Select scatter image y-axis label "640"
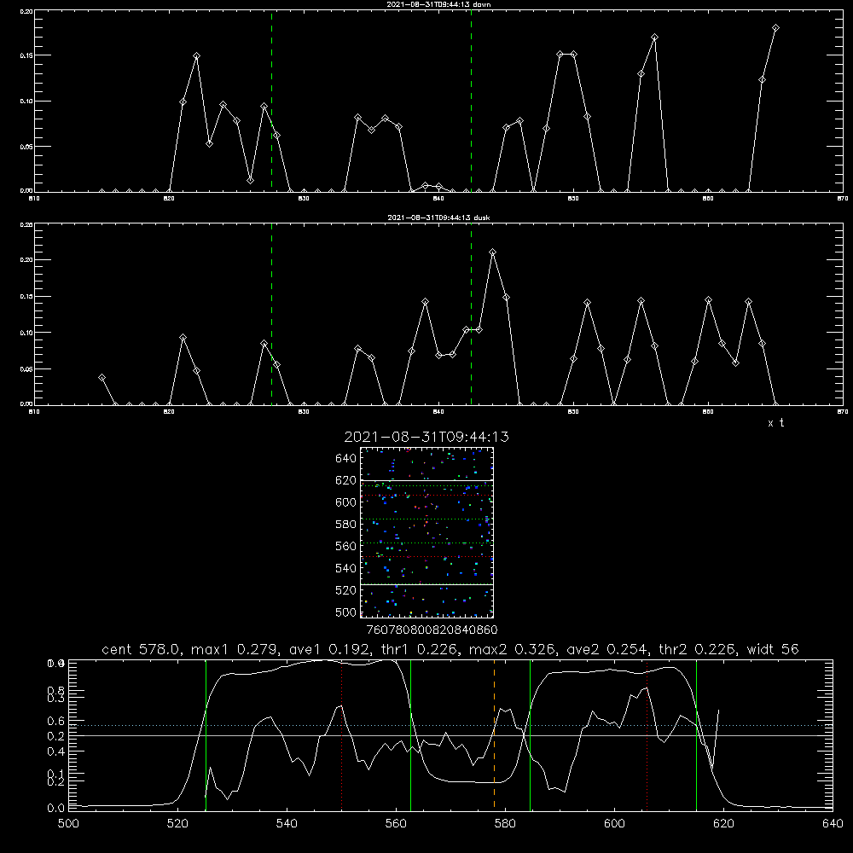The height and width of the screenshot is (853, 853). [x=346, y=458]
